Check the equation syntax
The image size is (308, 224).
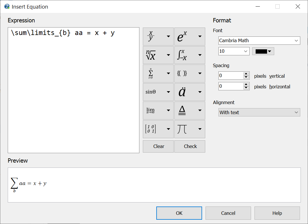(x=190, y=146)
